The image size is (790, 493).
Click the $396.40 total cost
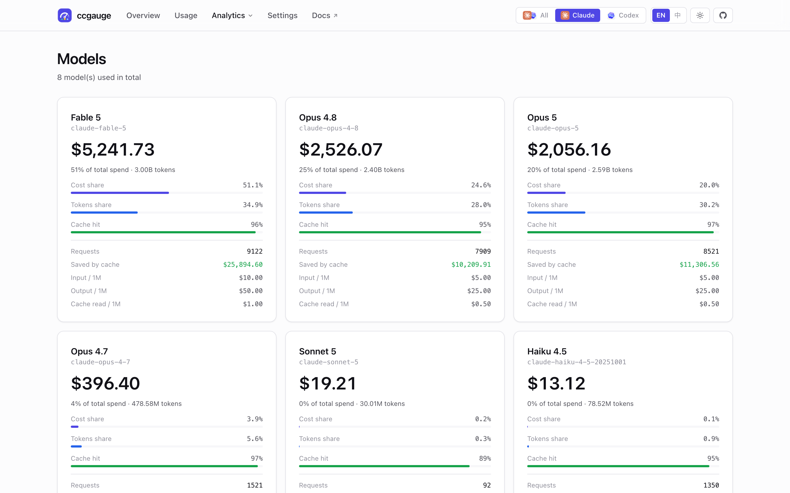point(105,383)
